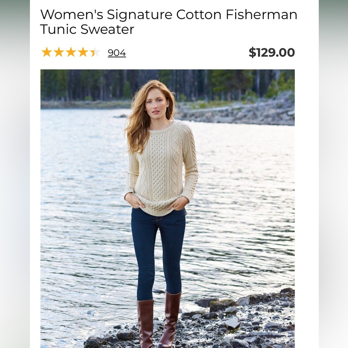Click the fourth gold rating star
The image size is (348, 348).
coord(83,53)
